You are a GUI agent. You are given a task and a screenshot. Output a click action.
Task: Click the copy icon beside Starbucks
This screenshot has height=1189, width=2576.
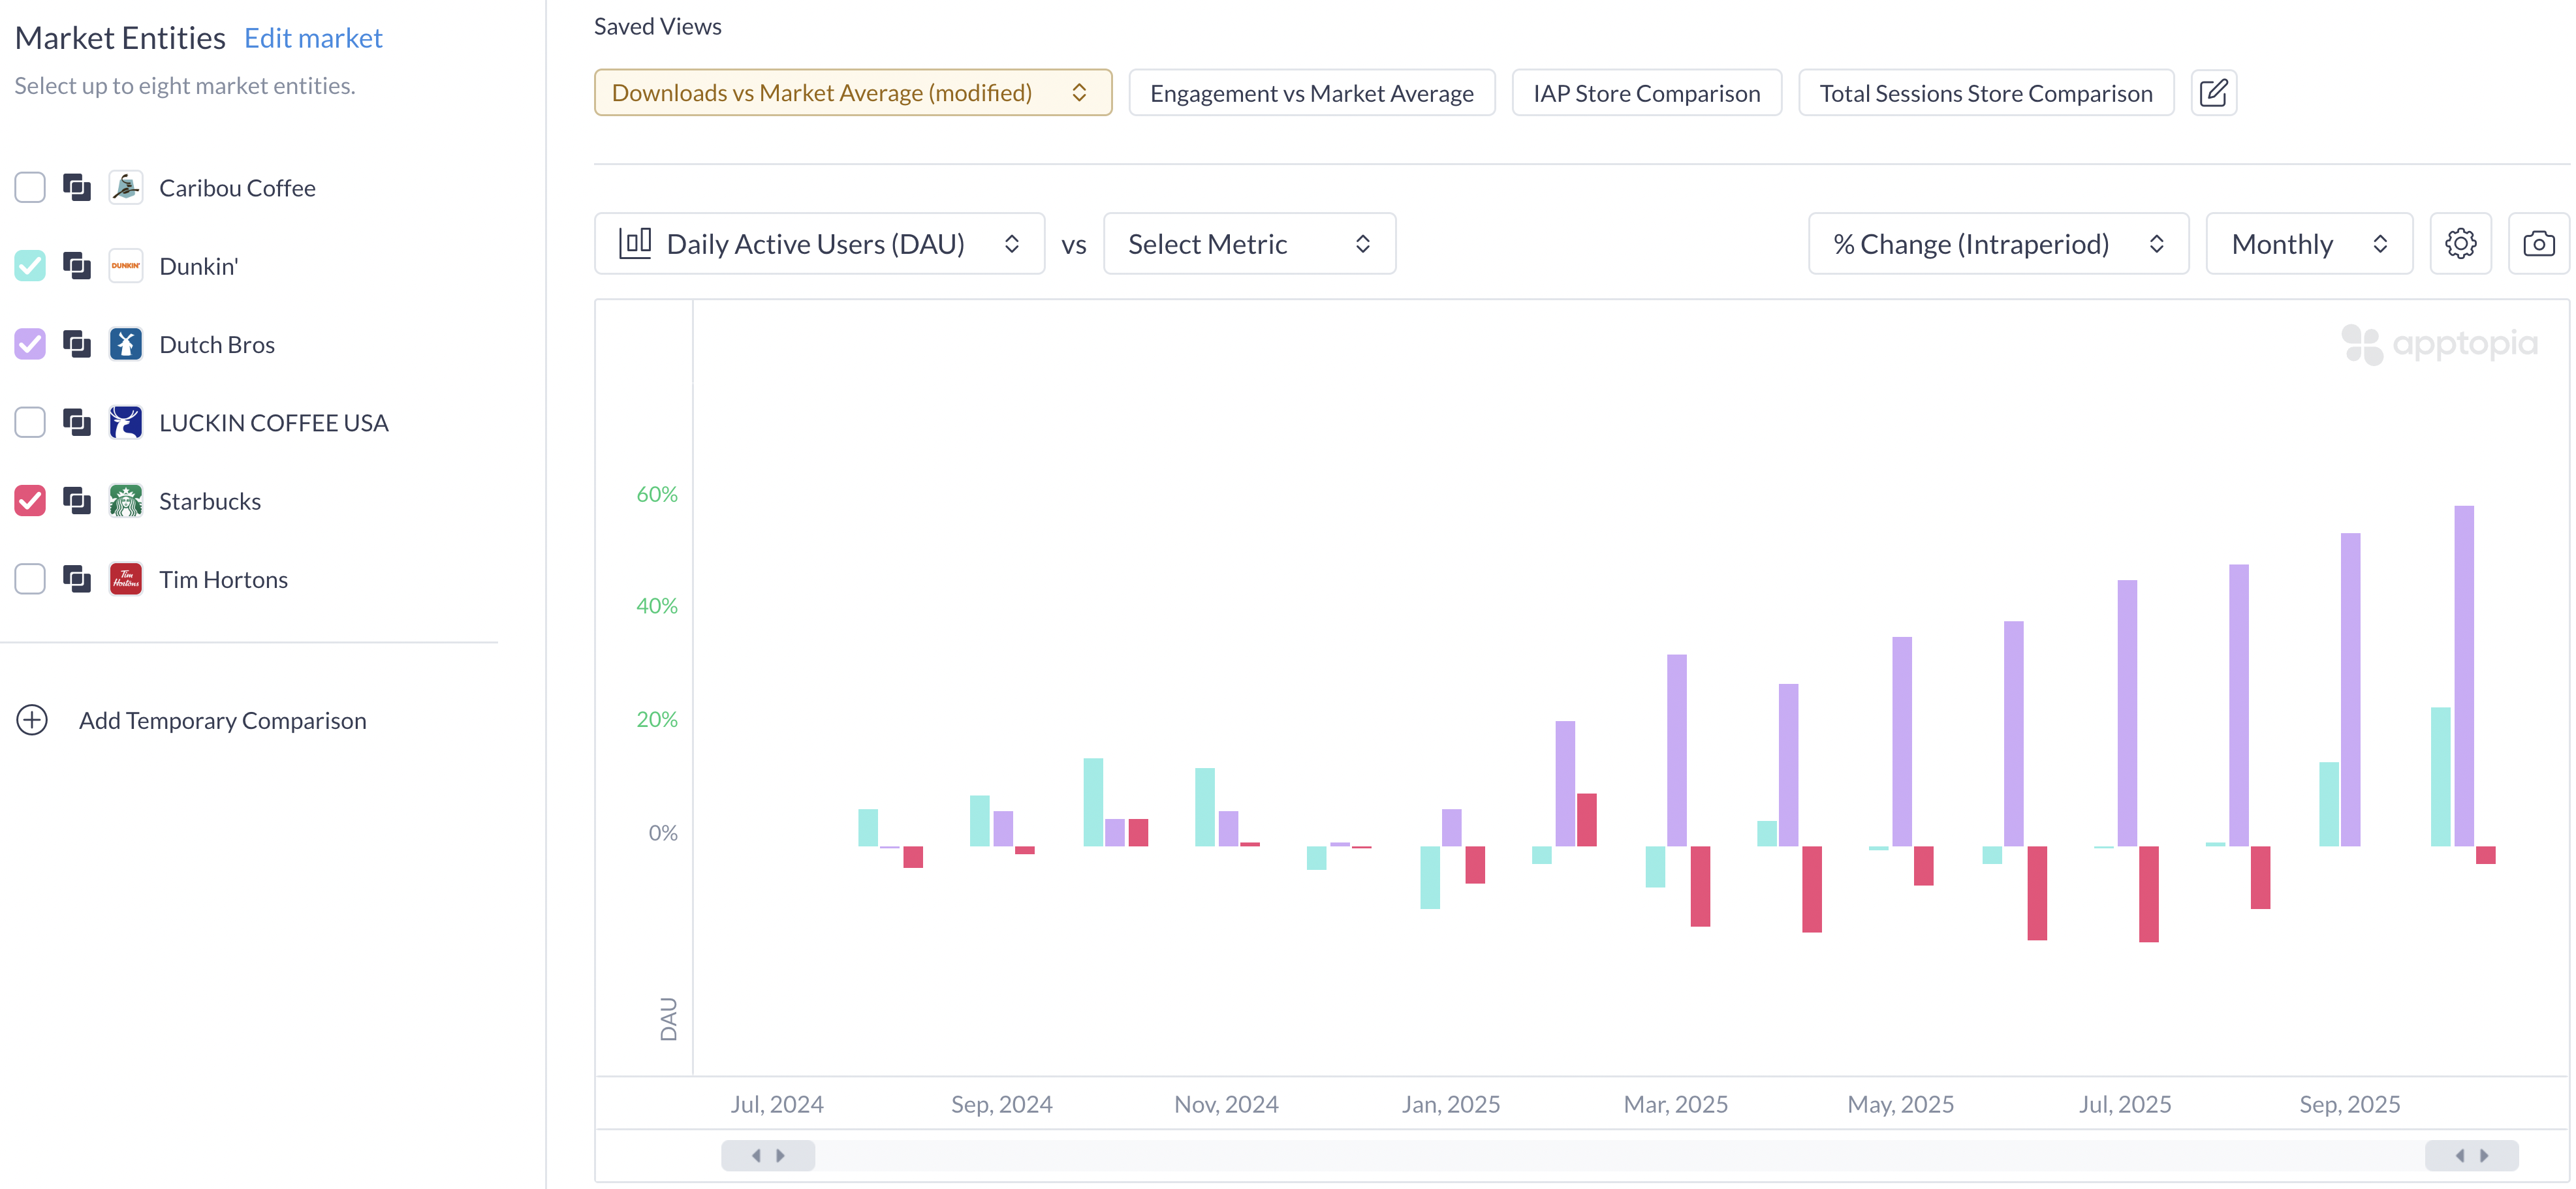coord(77,500)
